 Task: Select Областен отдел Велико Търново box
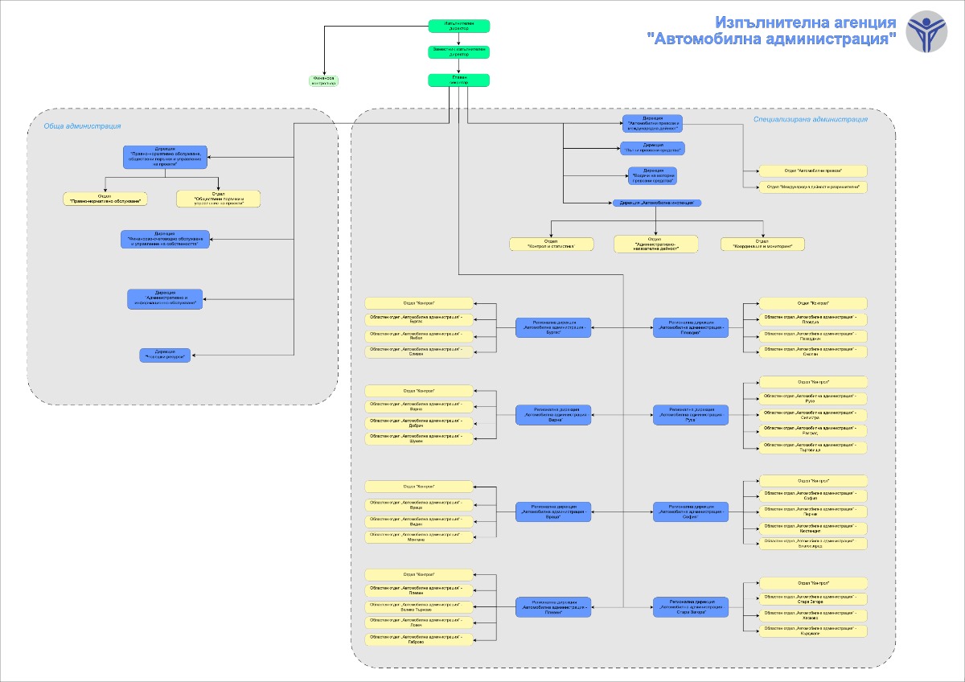point(419,607)
